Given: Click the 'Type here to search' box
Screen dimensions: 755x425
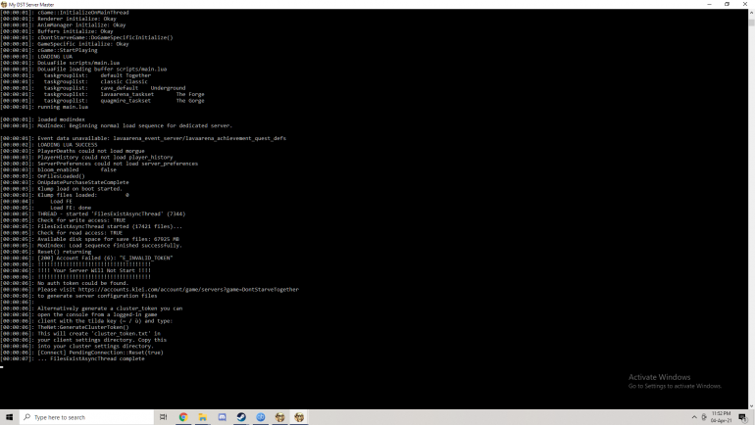Looking at the screenshot, I should 88,417.
